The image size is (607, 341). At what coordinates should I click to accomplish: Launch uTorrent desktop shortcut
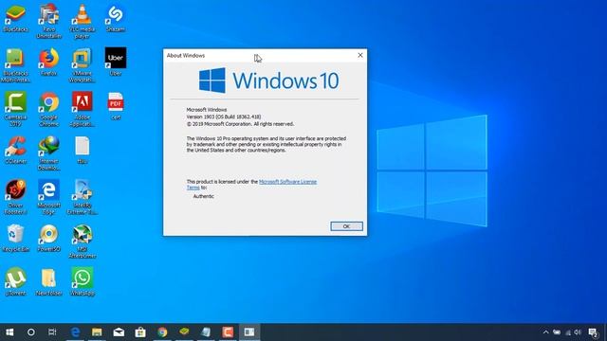[15, 282]
